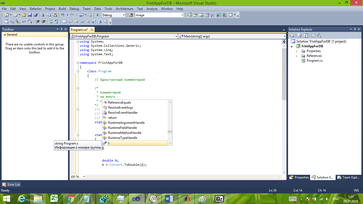Viewport: 363px width, 204px height.
Task: Cut selection with the scissors icon
Action: (43, 15)
